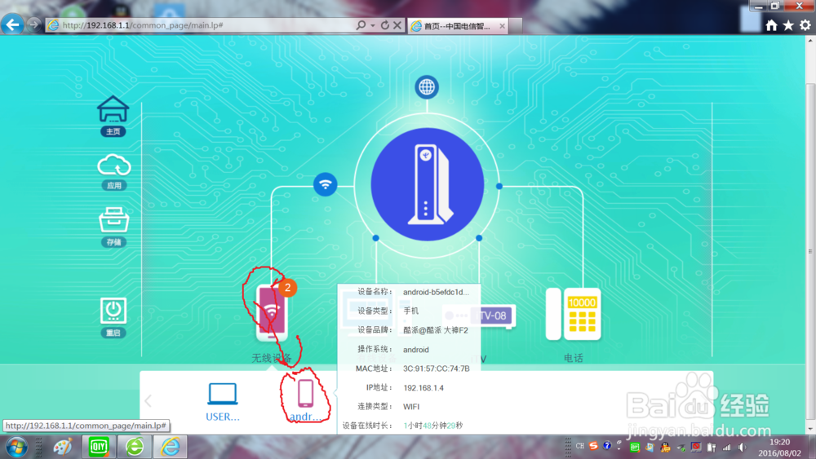The width and height of the screenshot is (816, 459).
Task: Open the 主页 home icon in sidebar
Action: pyautogui.click(x=113, y=116)
